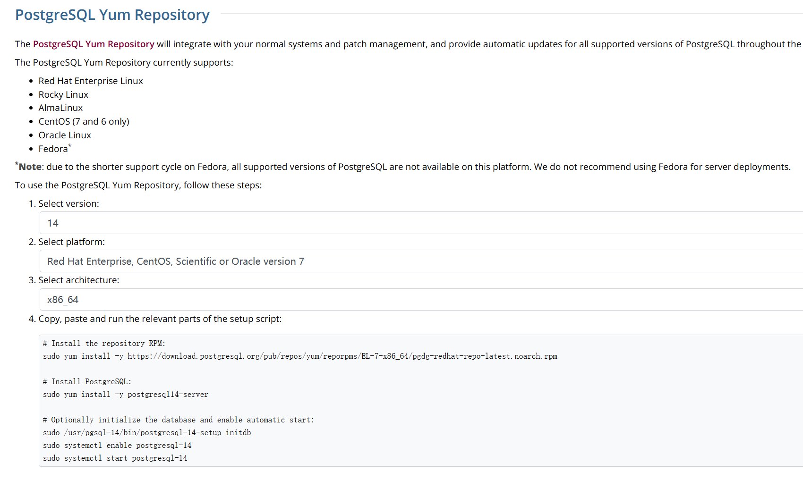Click the "# Install PostgreSQL:" comment line

pyautogui.click(x=87, y=382)
